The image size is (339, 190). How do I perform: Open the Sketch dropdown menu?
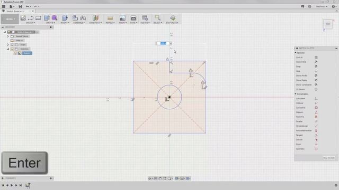click(30, 23)
